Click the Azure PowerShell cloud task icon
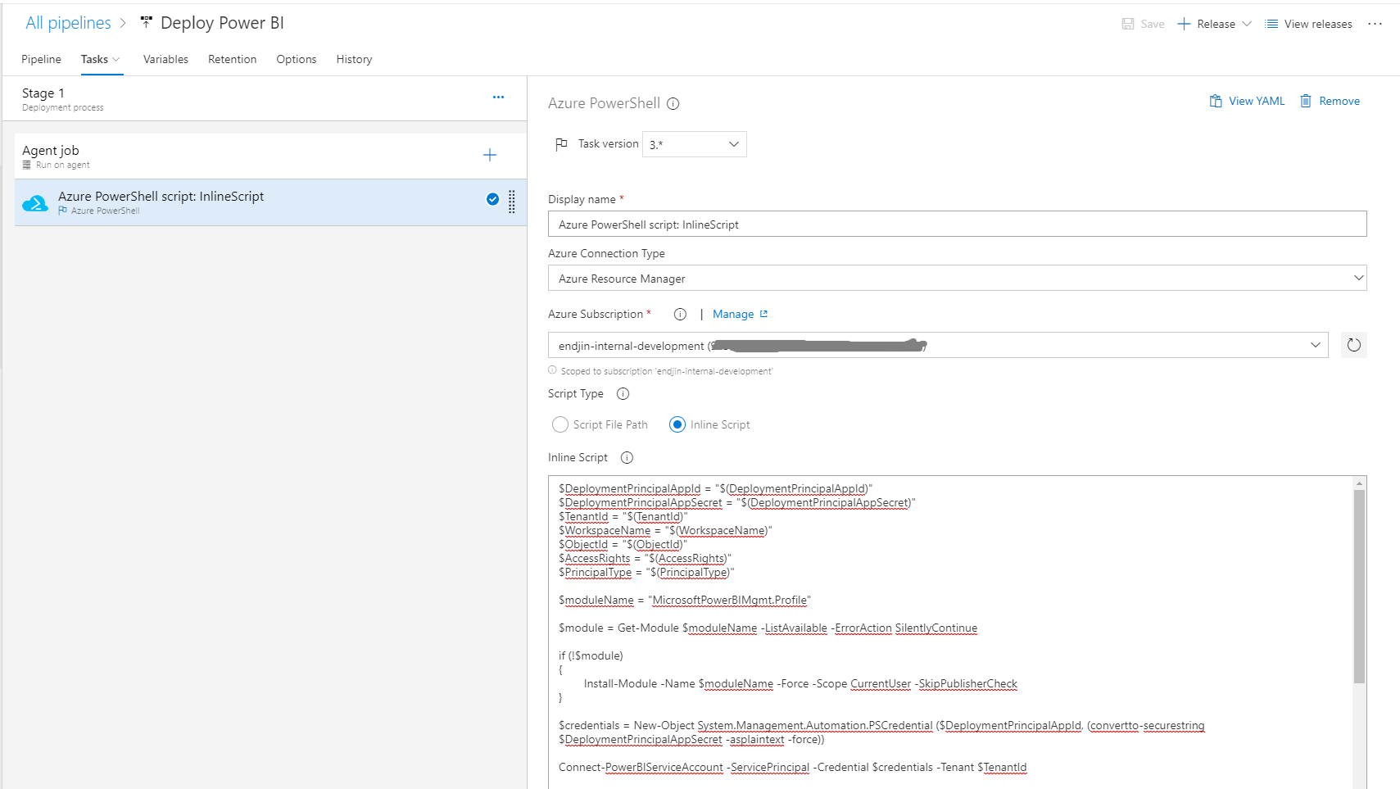Viewport: 1400px width, 789px height. tap(35, 202)
